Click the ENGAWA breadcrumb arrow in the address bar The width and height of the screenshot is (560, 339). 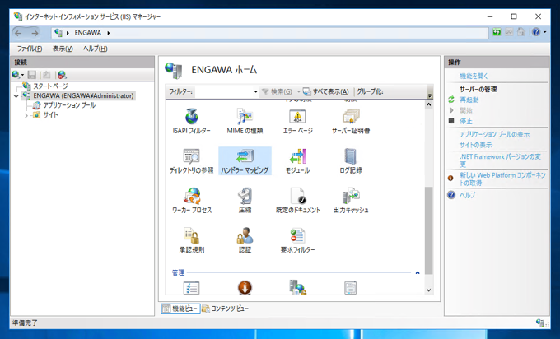pyautogui.click(x=108, y=33)
